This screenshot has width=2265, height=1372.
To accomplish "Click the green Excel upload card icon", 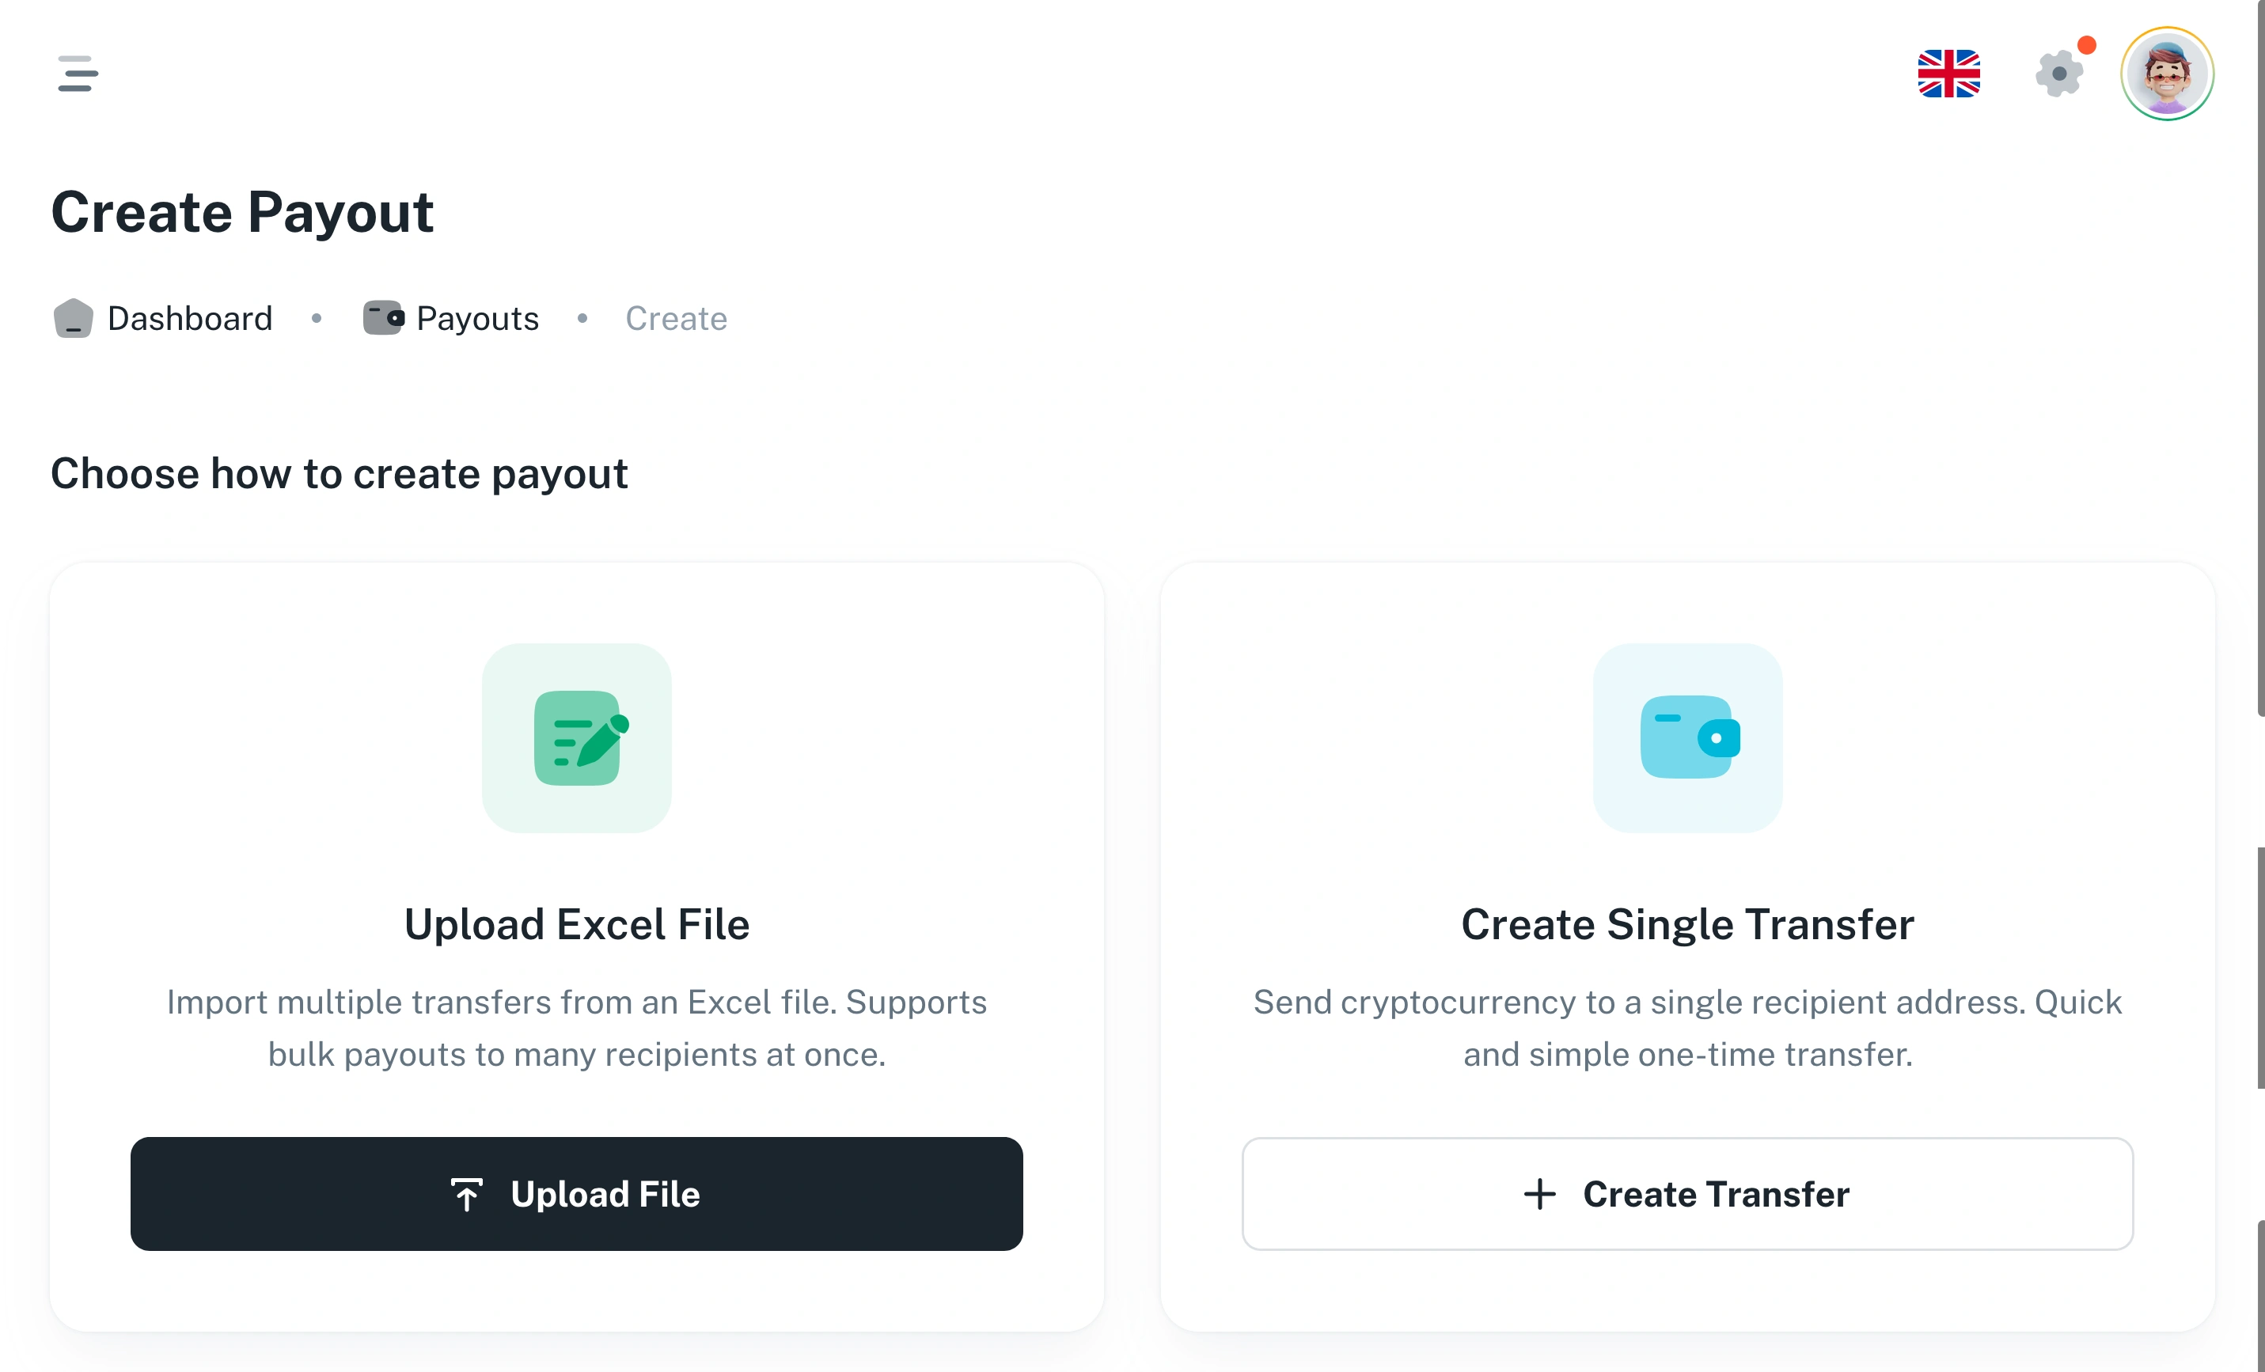I will tap(576, 738).
